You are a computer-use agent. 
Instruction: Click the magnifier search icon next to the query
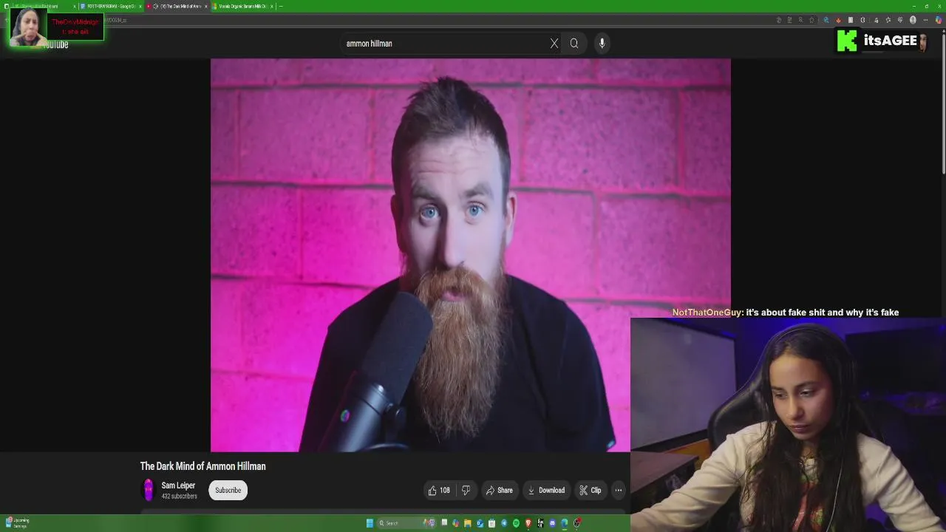(x=574, y=44)
